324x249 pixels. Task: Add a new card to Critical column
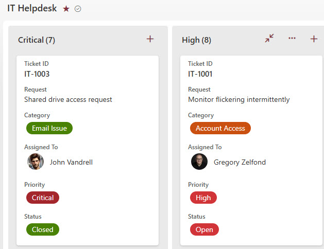pyautogui.click(x=150, y=39)
